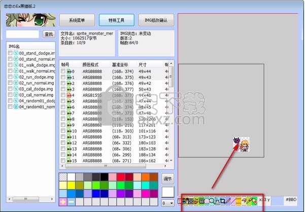Screen dimensions: 305x212
Task: Select the color palette tool icon
Action: point(185,201)
